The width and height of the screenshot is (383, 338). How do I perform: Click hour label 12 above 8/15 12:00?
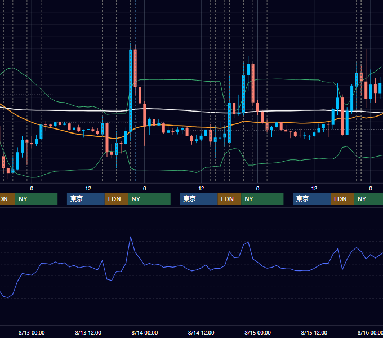point(314,189)
